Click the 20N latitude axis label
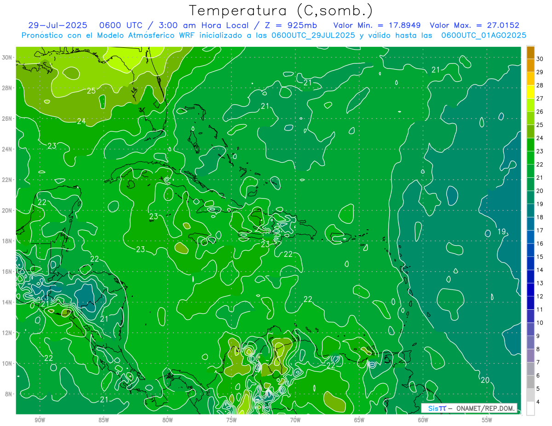The width and height of the screenshot is (552, 426). (x=7, y=210)
